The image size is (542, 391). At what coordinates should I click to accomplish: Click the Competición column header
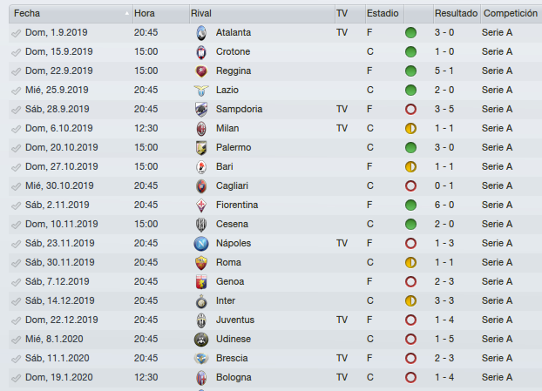pyautogui.click(x=511, y=13)
